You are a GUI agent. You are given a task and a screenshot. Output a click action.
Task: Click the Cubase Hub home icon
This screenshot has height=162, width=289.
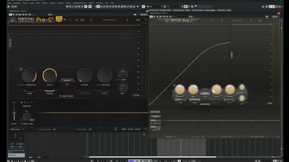[9, 7]
